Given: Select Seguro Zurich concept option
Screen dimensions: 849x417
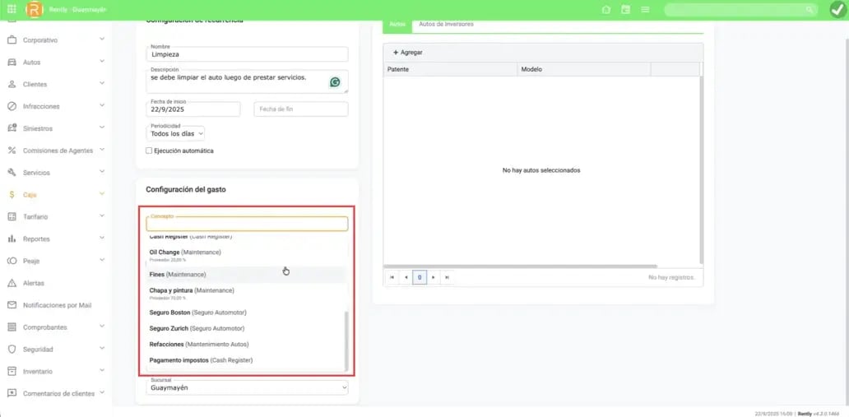Looking at the screenshot, I should [197, 328].
